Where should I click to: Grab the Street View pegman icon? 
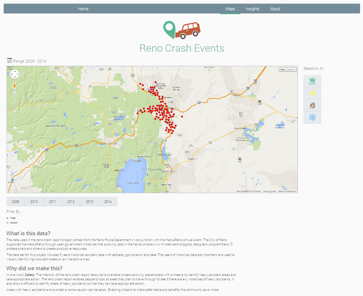pyautogui.click(x=15, y=86)
